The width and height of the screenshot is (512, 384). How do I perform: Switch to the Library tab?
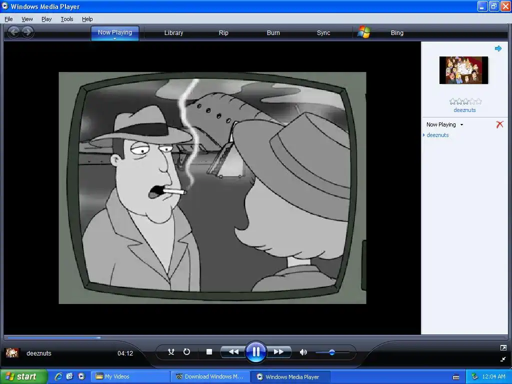pos(173,32)
